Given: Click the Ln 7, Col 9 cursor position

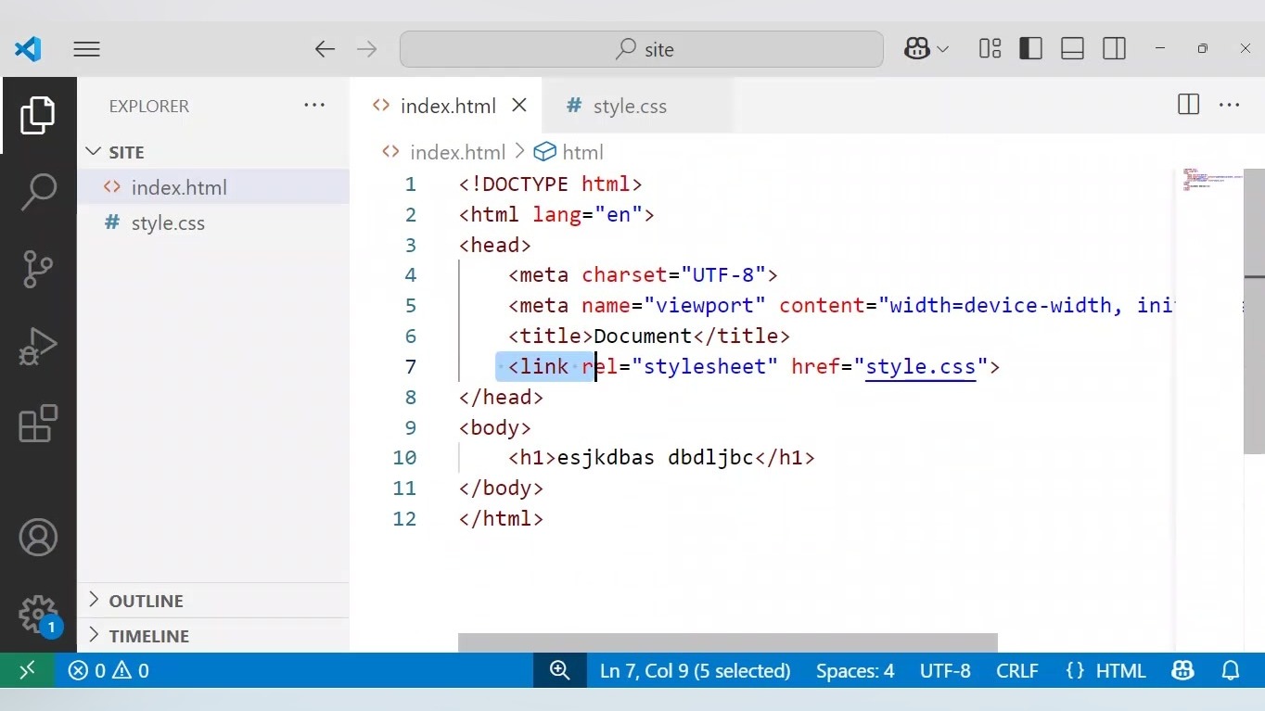Looking at the screenshot, I should [x=696, y=670].
